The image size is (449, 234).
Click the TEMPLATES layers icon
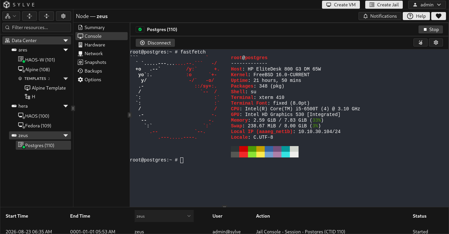[20, 79]
